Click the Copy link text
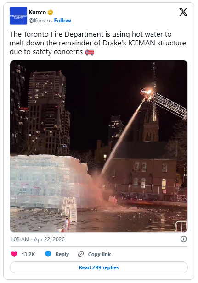This screenshot has height=283, width=198. pyautogui.click(x=99, y=254)
